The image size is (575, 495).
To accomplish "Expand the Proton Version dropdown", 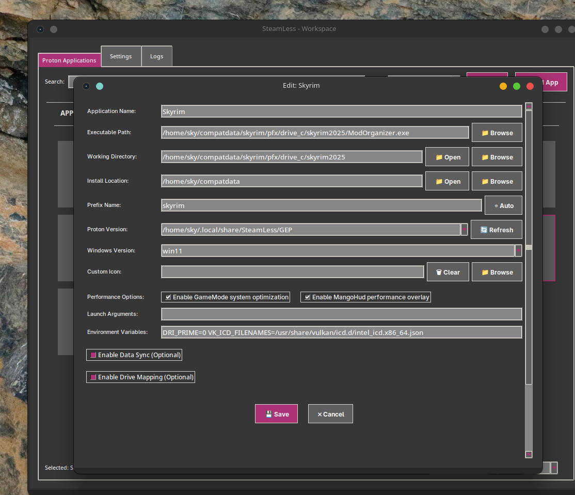I will click(464, 230).
